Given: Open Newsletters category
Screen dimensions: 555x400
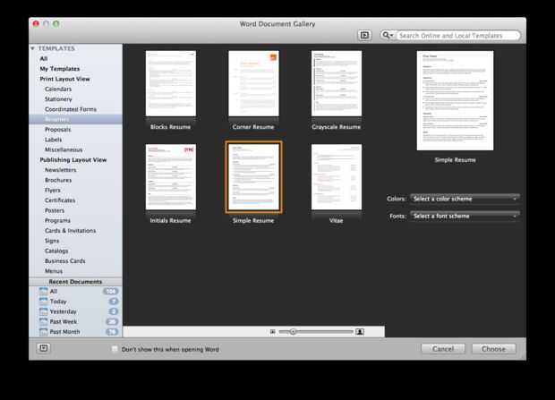Looking at the screenshot, I should click(61, 170).
